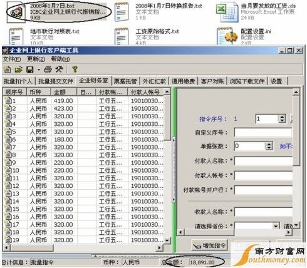307x268 pixels.
Task: Click list vertical scrollbar up arrow
Action: [167, 91]
